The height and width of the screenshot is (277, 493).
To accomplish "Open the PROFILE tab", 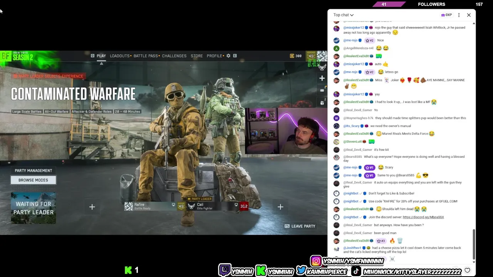I will pos(214,56).
